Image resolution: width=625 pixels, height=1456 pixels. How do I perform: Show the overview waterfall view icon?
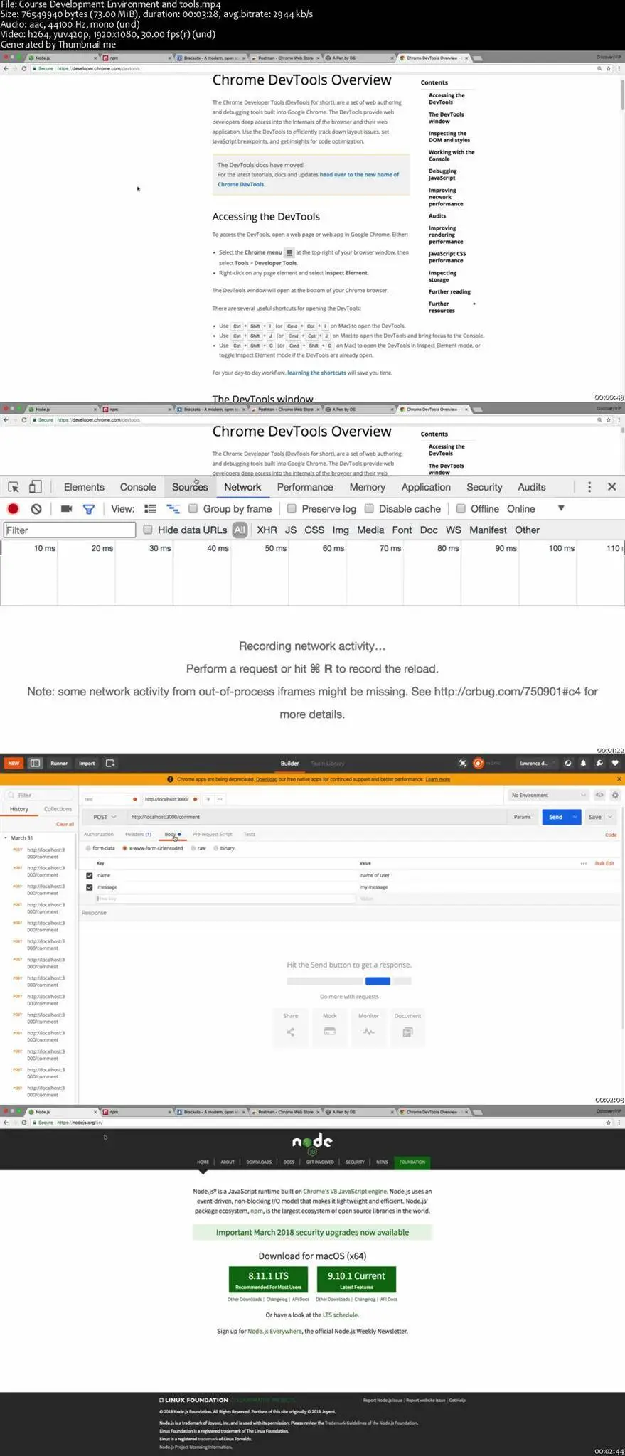[173, 509]
